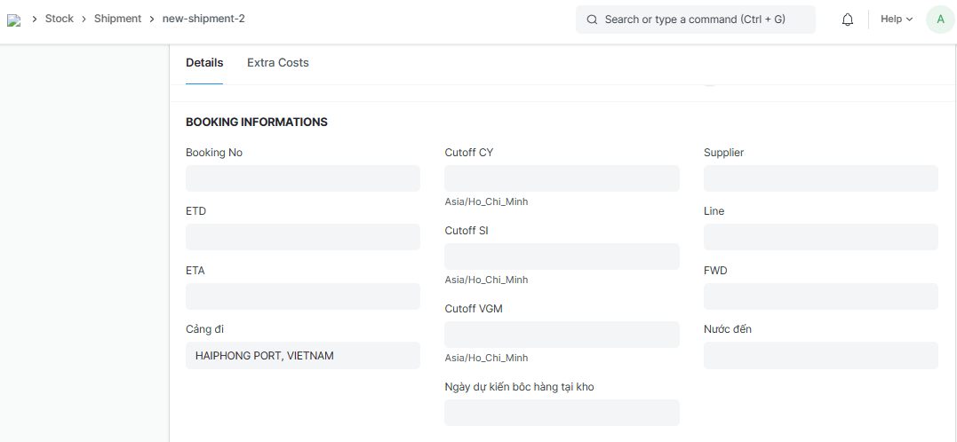Open the Extra Costs tab

coord(277,63)
